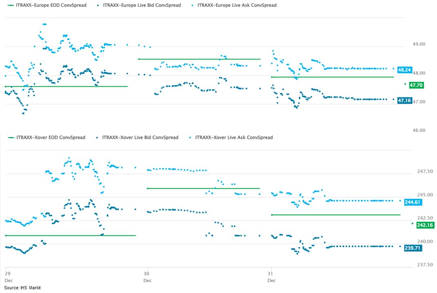Click the 237.50 y-axis tick label

click(424, 265)
